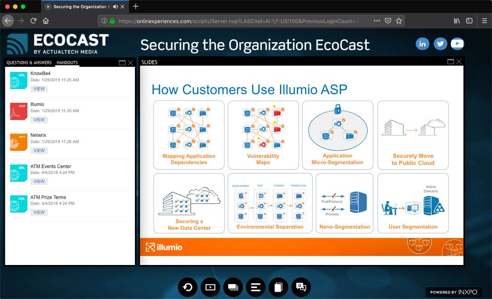492x299 pixels.
Task: Open page actions three-dot menu
Action: [x=377, y=20]
